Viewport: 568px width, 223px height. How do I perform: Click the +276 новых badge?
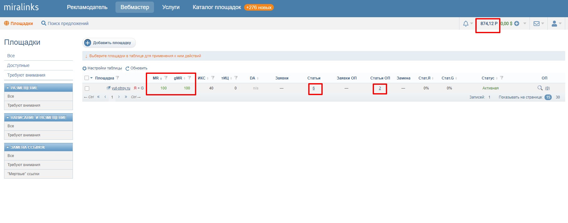click(259, 7)
